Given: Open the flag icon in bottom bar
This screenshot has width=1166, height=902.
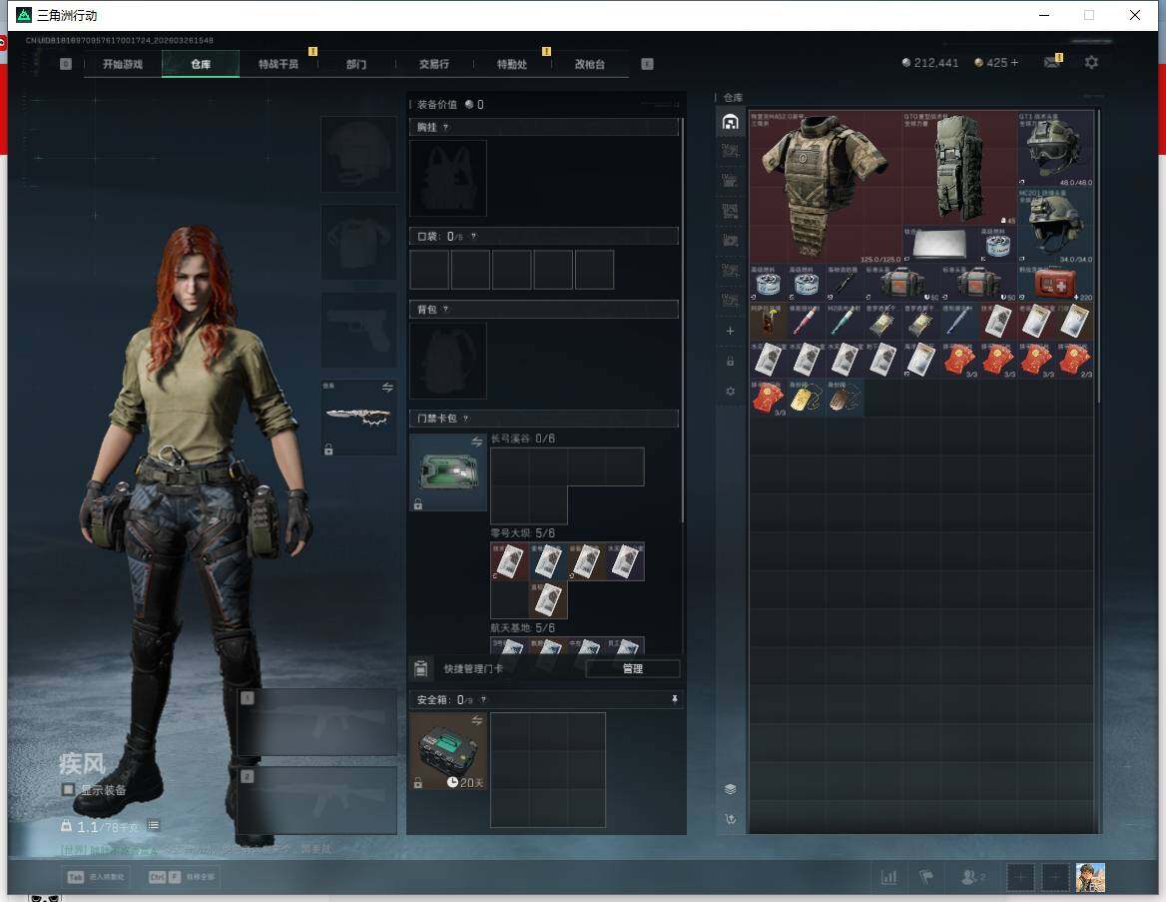Looking at the screenshot, I should [926, 877].
